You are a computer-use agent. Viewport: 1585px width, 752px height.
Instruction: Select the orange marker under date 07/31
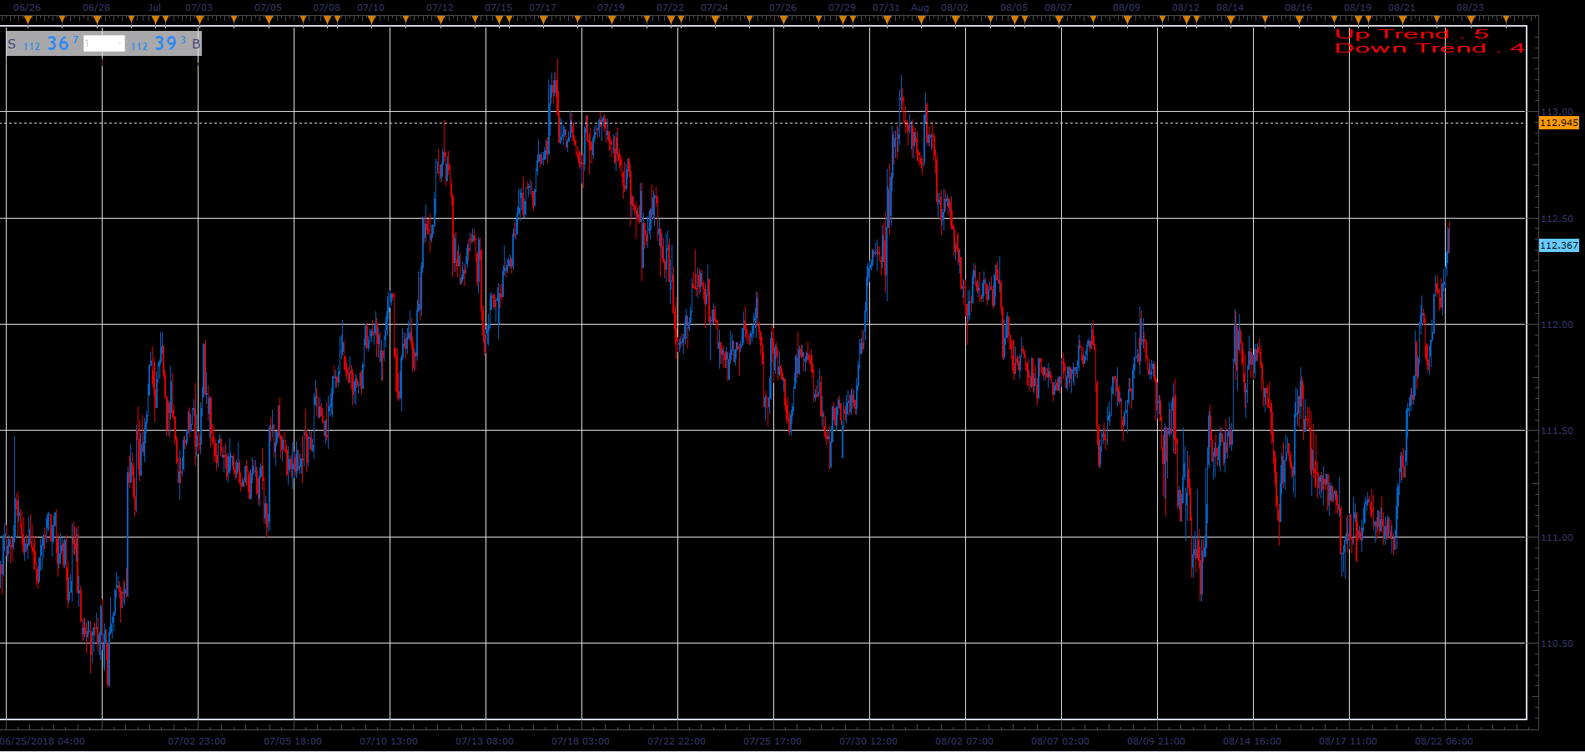886,19
